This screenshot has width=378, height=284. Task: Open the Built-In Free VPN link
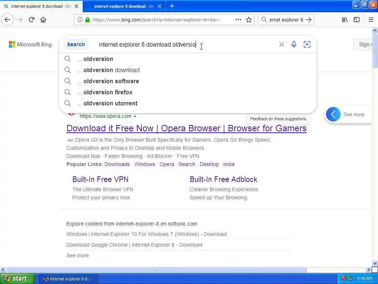coord(100,179)
